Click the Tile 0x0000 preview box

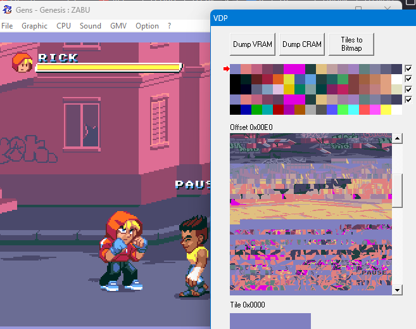tap(270, 321)
